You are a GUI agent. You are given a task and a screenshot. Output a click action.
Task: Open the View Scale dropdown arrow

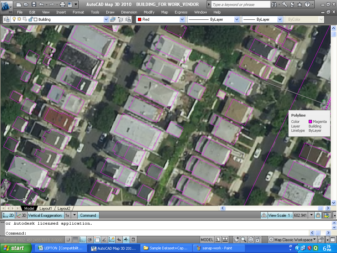click(x=311, y=215)
